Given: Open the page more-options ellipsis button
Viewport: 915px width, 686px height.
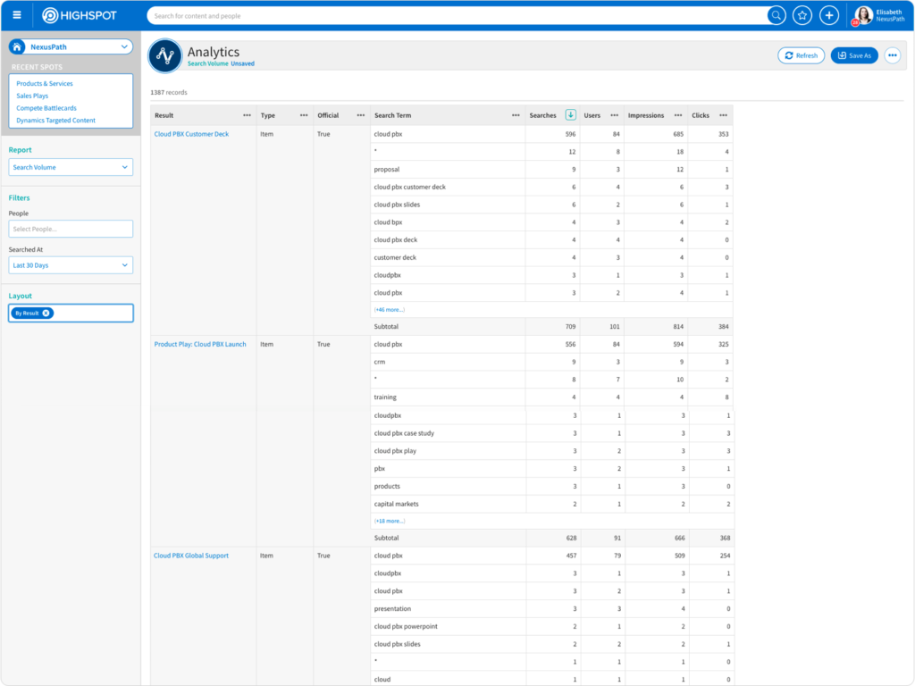Looking at the screenshot, I should pos(893,55).
